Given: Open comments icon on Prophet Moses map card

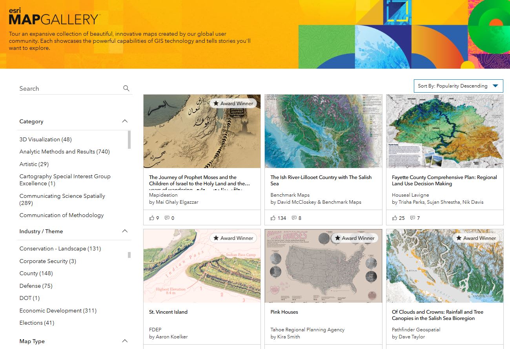Looking at the screenshot, I should (x=167, y=218).
